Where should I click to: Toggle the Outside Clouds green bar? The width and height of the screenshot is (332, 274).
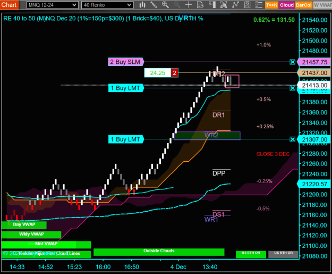pyautogui.click(x=159, y=252)
